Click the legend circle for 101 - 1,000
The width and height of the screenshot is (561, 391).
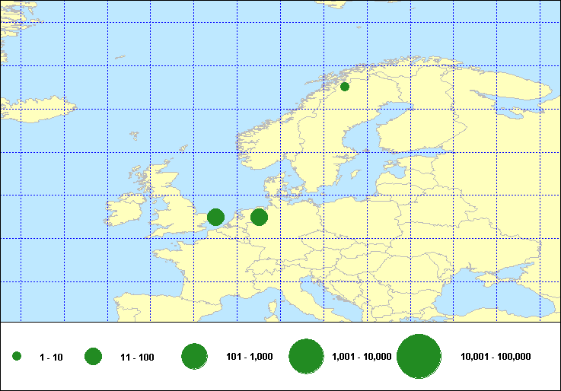[x=195, y=356]
